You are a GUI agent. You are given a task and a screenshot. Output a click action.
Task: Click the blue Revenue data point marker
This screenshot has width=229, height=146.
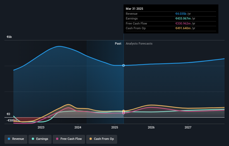(x=124, y=65)
